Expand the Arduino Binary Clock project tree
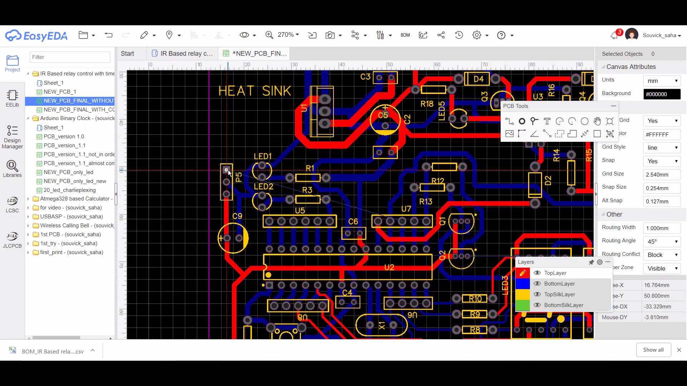 pos(29,118)
